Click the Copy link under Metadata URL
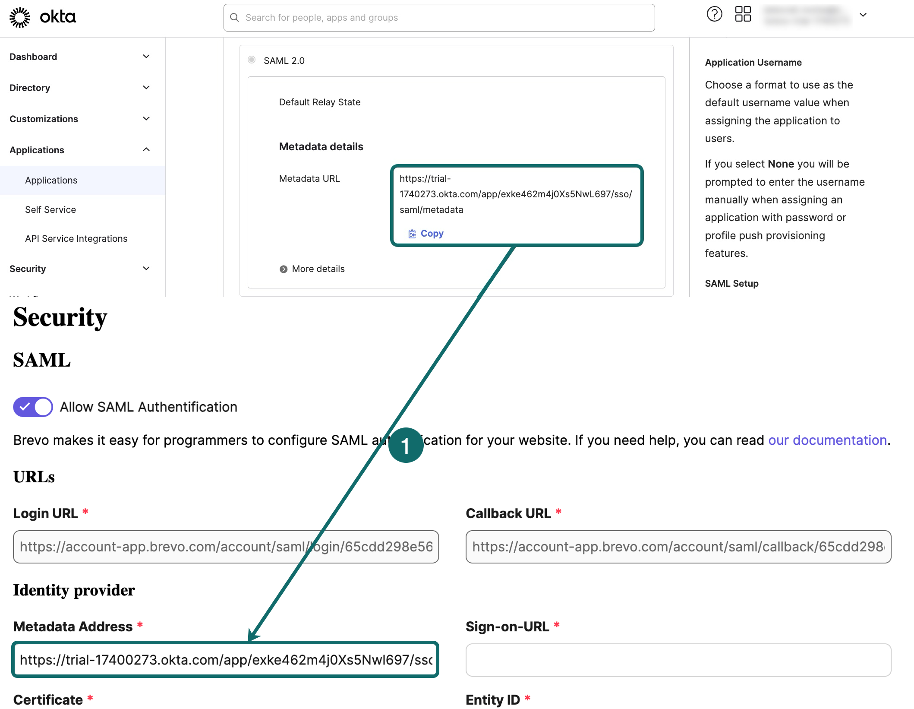The height and width of the screenshot is (709, 914). coord(432,233)
